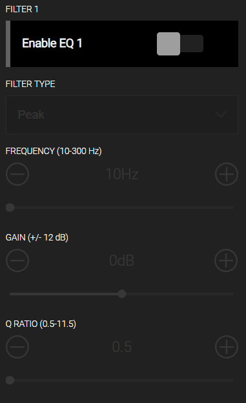
Task: Click the middle of Q ratio slider track
Action: pos(122,380)
